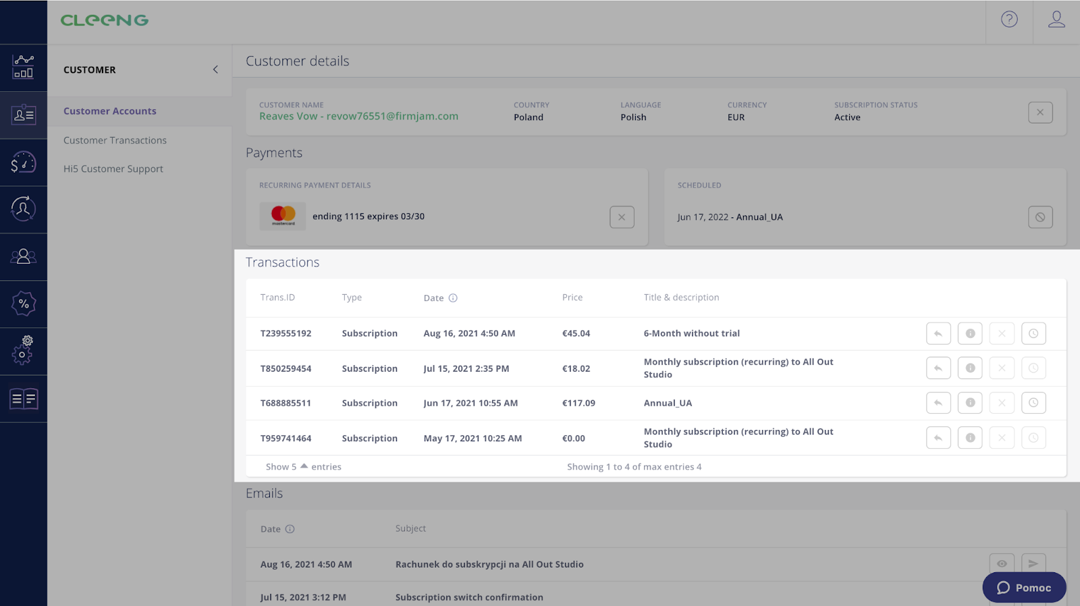The width and height of the screenshot is (1080, 606).
Task: Click the Subject column header in Emails
Action: [x=410, y=528]
